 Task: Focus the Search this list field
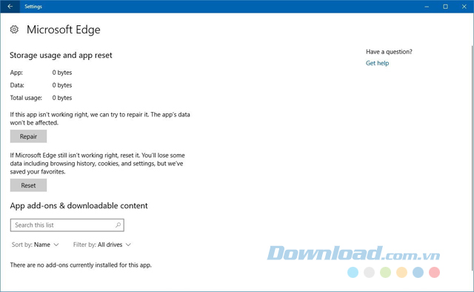click(67, 225)
